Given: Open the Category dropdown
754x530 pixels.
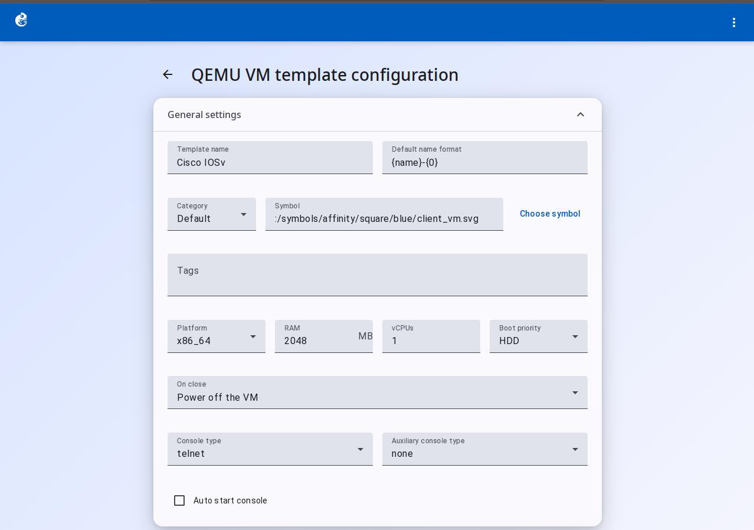Looking at the screenshot, I should [212, 214].
